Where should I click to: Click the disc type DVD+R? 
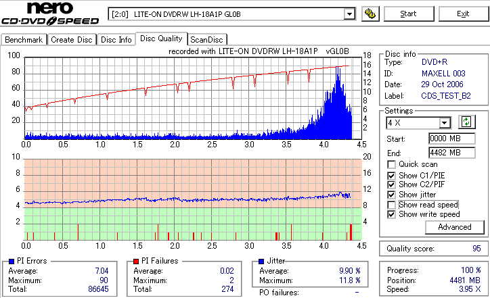(x=435, y=62)
